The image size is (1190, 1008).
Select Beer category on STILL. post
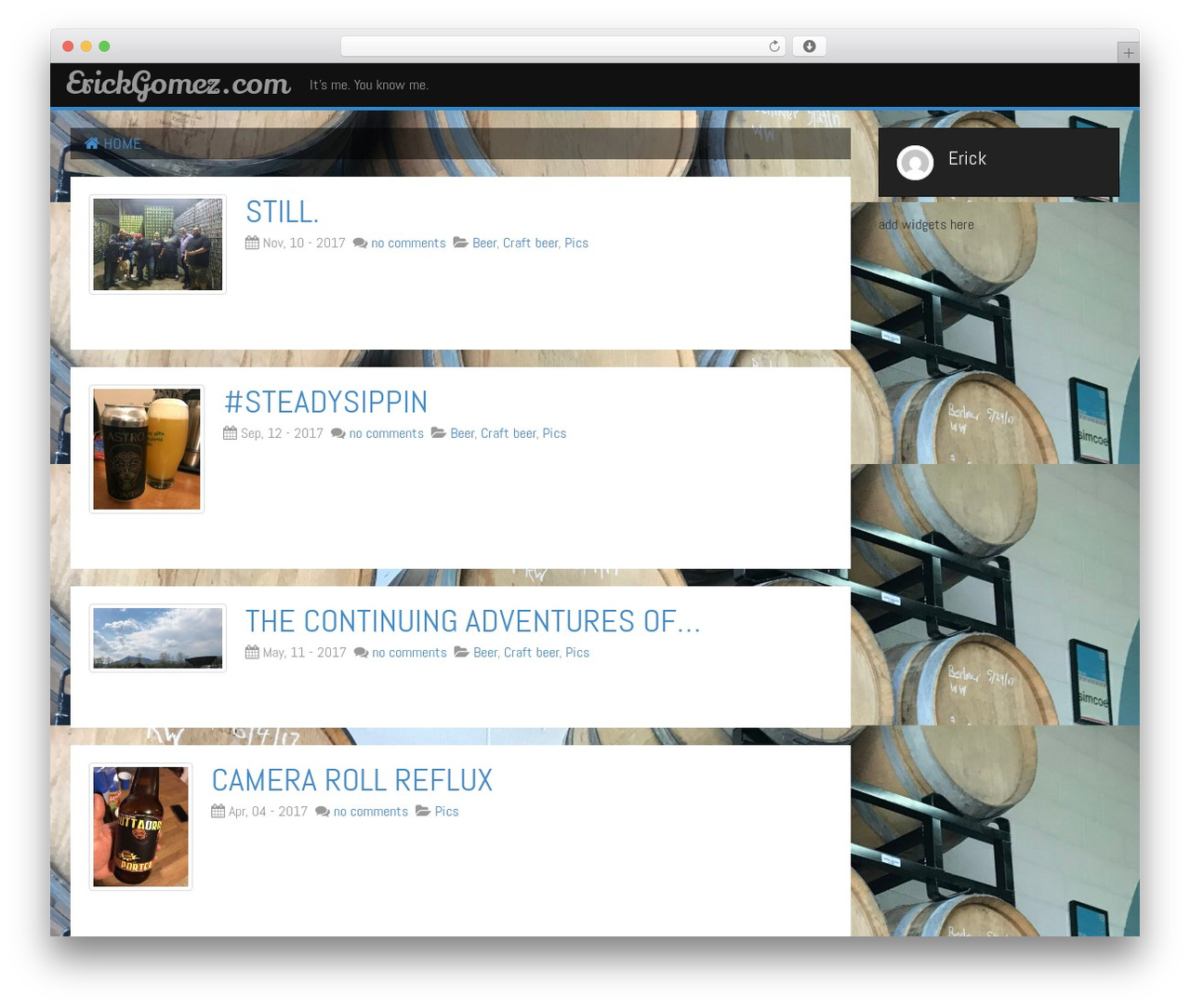pyautogui.click(x=484, y=243)
